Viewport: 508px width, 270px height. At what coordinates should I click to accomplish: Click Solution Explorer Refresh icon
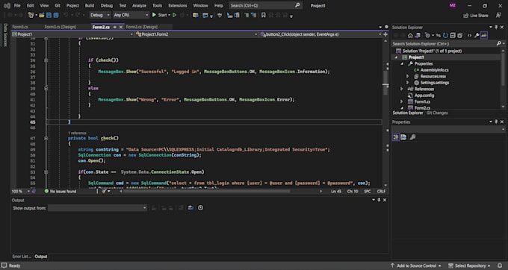(x=445, y=36)
